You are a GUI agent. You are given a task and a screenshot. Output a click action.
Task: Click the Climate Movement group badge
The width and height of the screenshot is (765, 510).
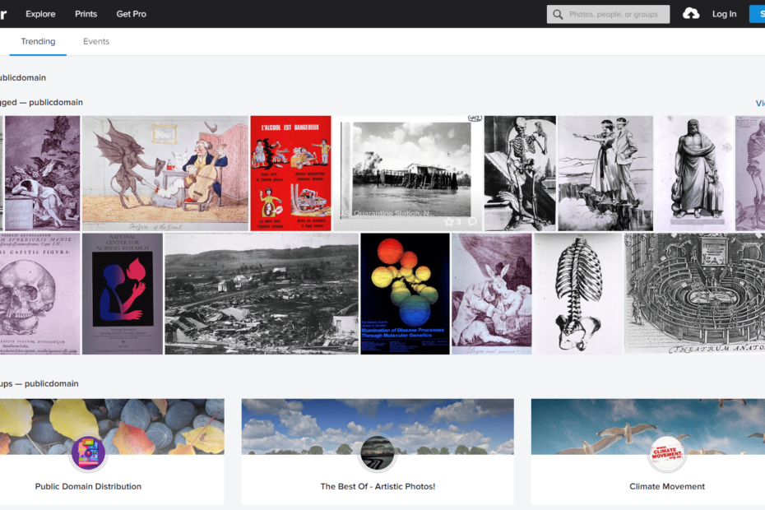tap(666, 453)
